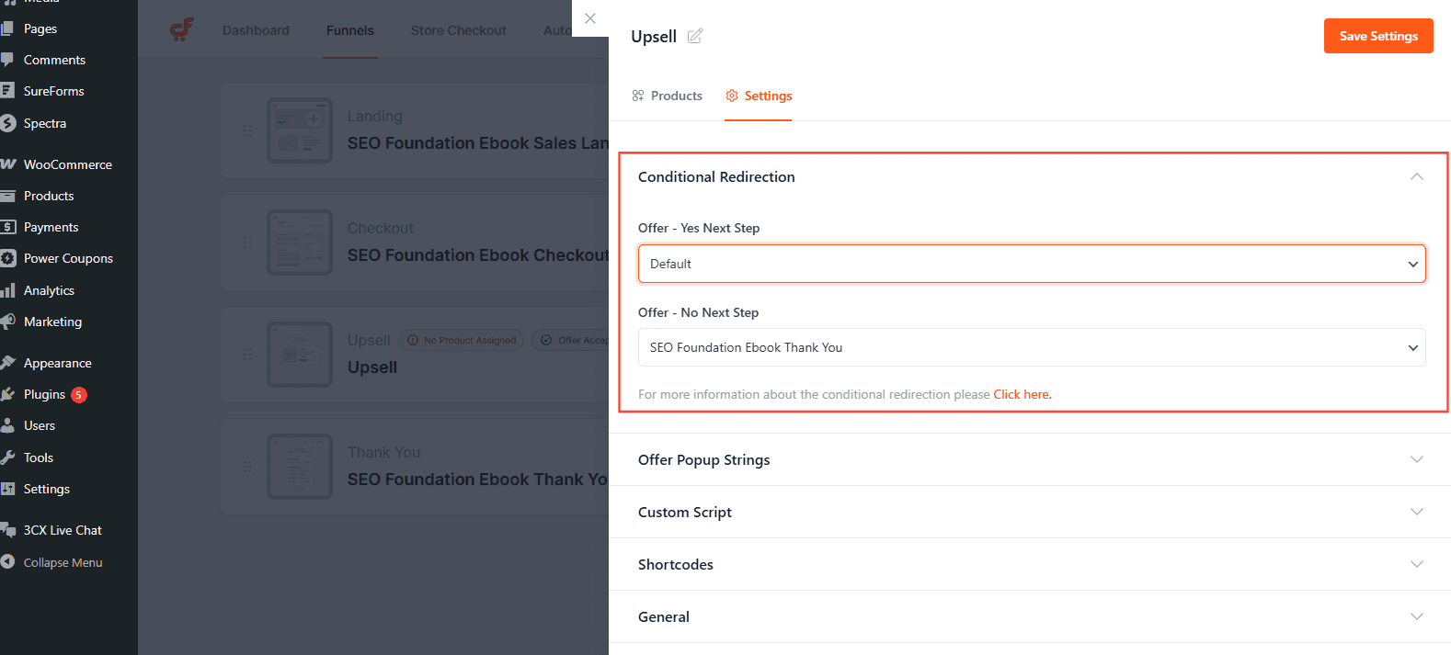Click the 'Offer - No Next Step' label

[x=699, y=312]
